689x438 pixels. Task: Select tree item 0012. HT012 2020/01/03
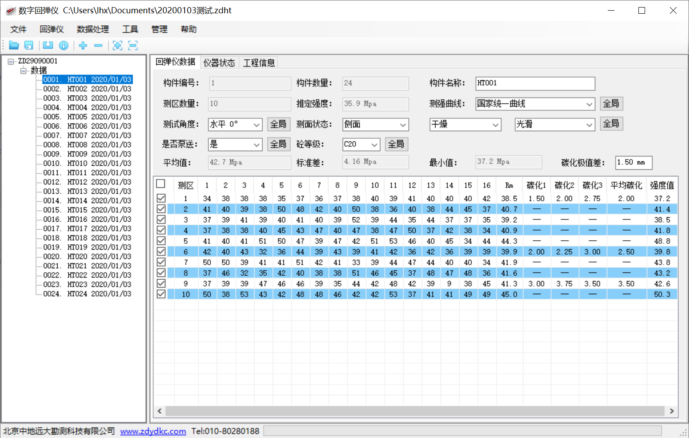point(87,182)
